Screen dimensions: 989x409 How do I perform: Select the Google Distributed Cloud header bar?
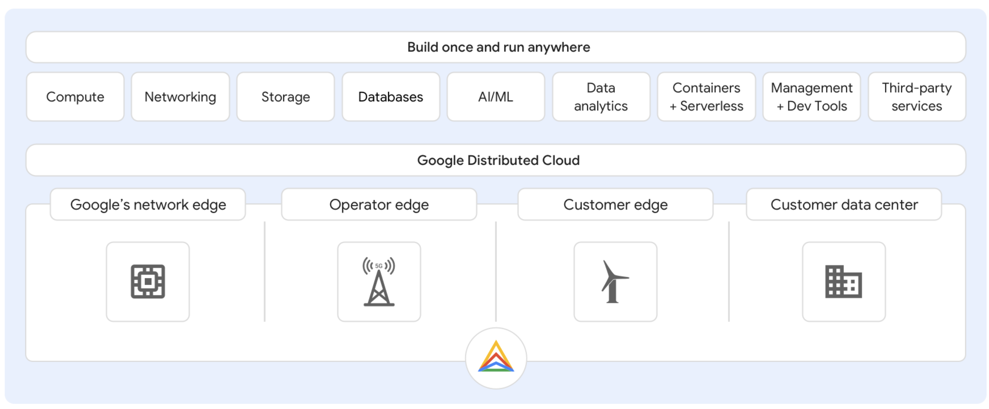pos(494,160)
